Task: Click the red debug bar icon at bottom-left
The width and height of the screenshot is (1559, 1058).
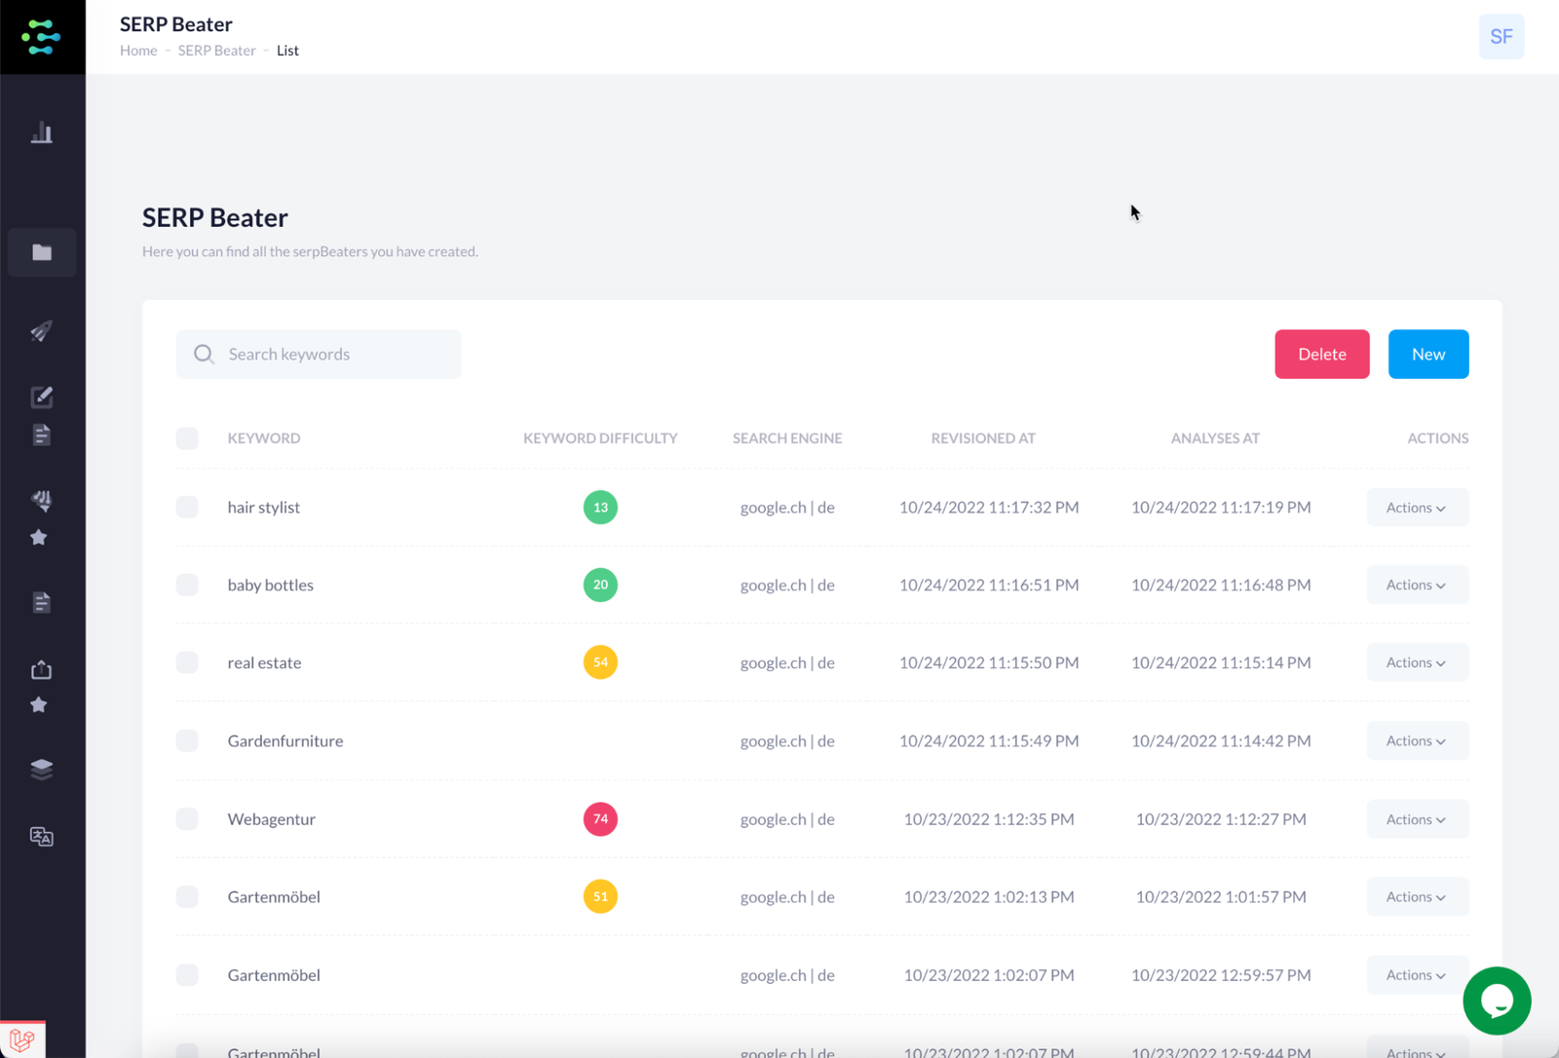Action: [x=22, y=1040]
